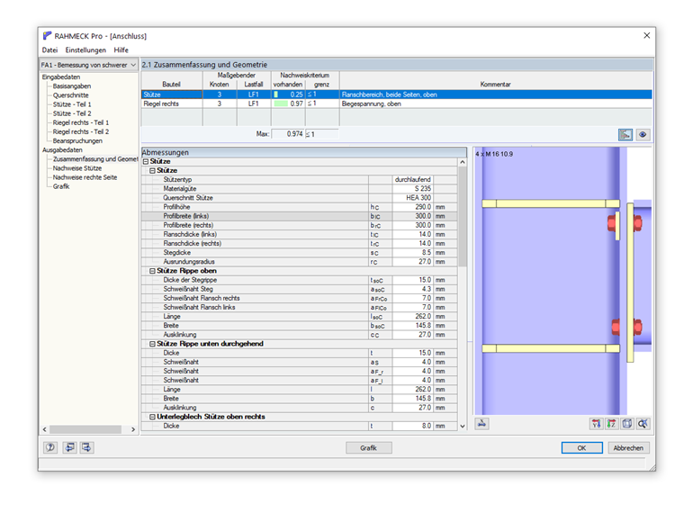Select the Profilbreite (links) row

coord(299,216)
